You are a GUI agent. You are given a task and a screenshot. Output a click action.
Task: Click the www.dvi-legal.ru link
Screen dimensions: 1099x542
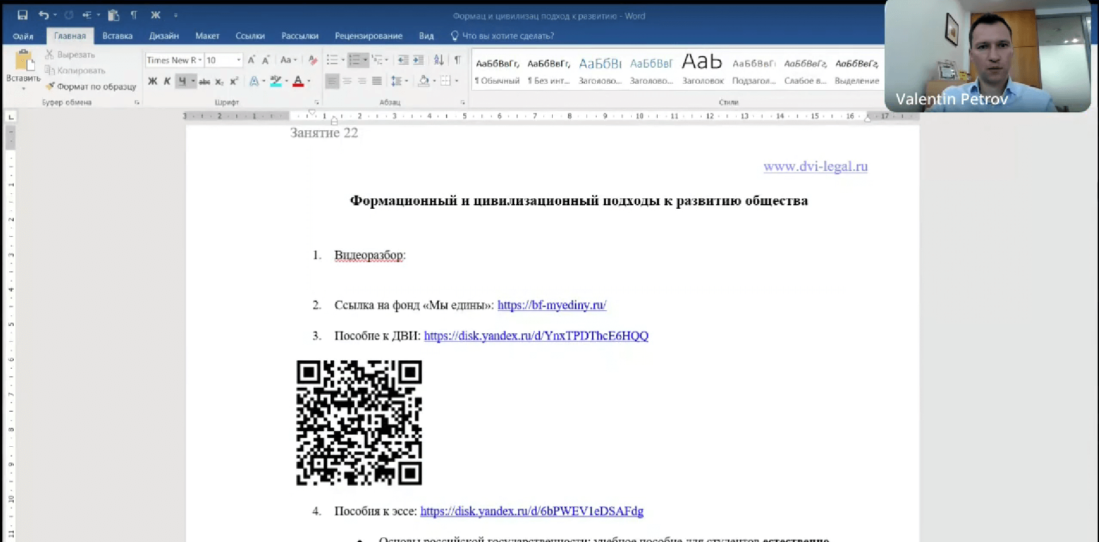(815, 166)
